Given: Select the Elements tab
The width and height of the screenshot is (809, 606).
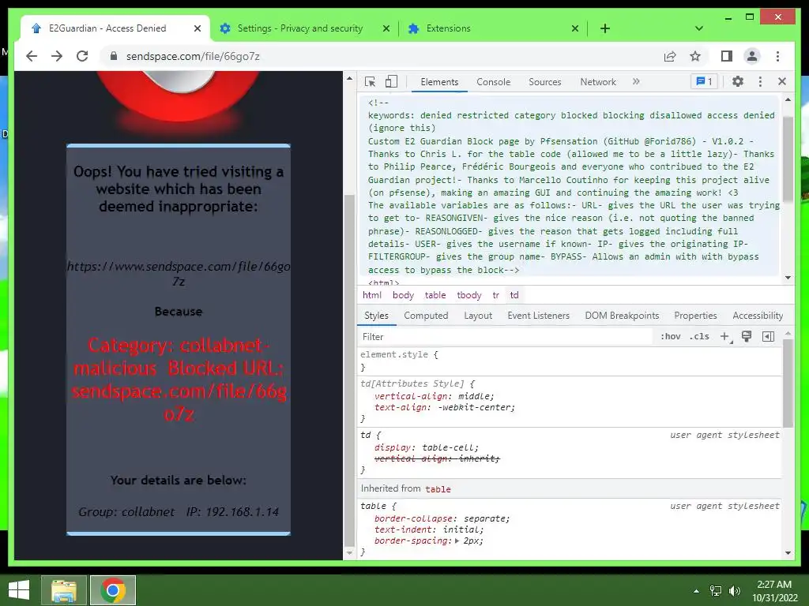Looking at the screenshot, I should click(x=439, y=82).
